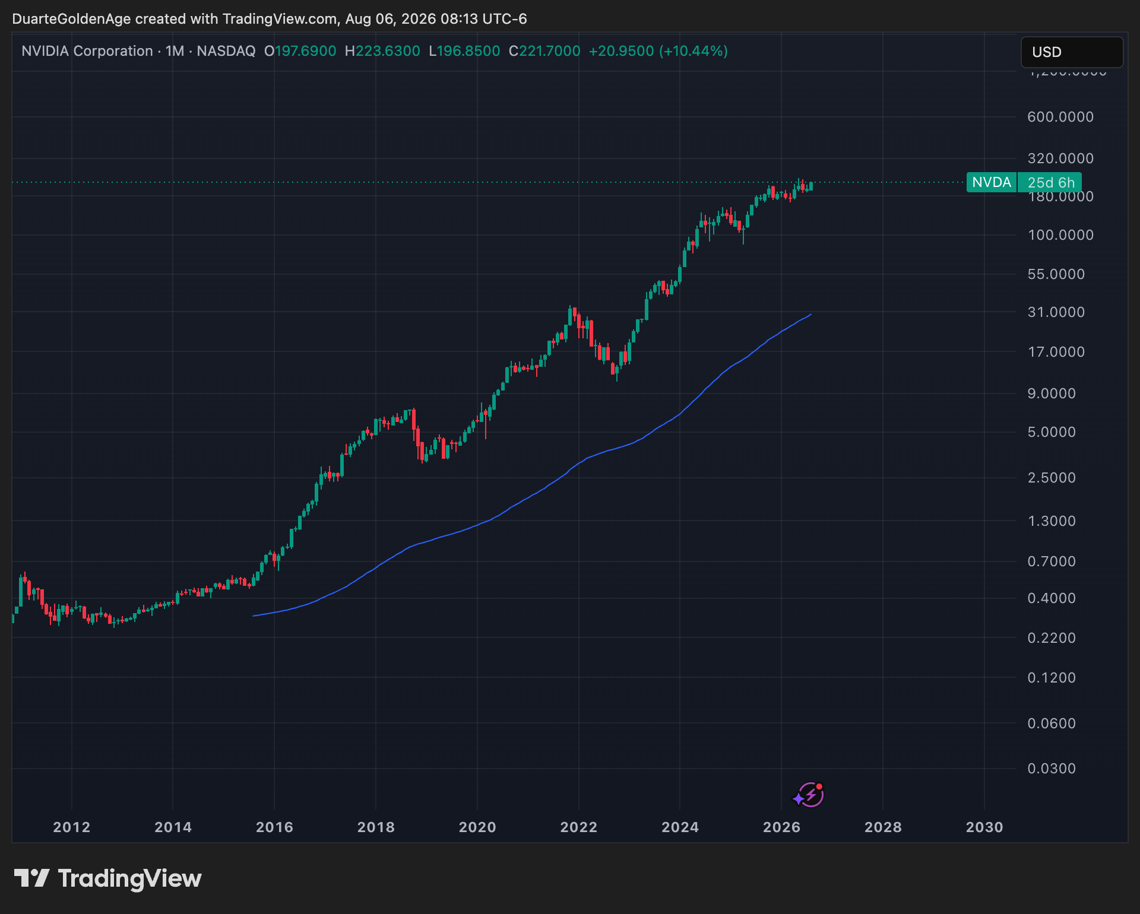Click the 0.7000 price axis label
The height and width of the screenshot is (914, 1140).
pos(1052,561)
